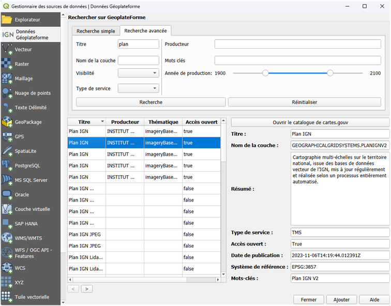Screen dimensions: 391x306
Task: Open the Tuile vectorielle icon
Action: coord(7,297)
